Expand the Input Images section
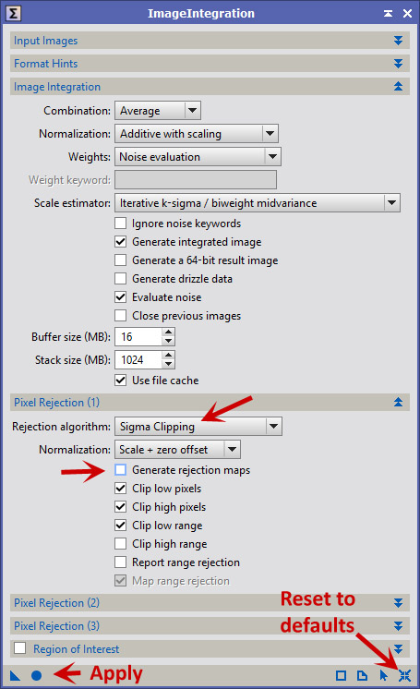The image size is (420, 689). click(x=210, y=41)
